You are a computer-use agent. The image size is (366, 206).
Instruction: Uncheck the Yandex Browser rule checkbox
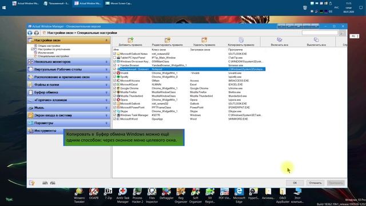pyautogui.click(x=114, y=65)
